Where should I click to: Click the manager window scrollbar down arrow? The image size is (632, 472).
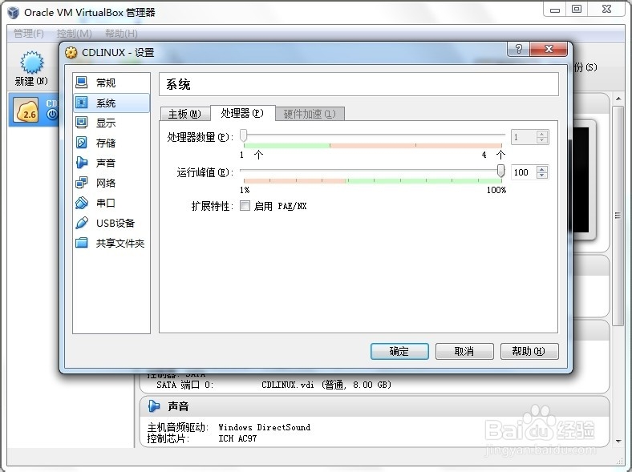pyautogui.click(x=618, y=441)
